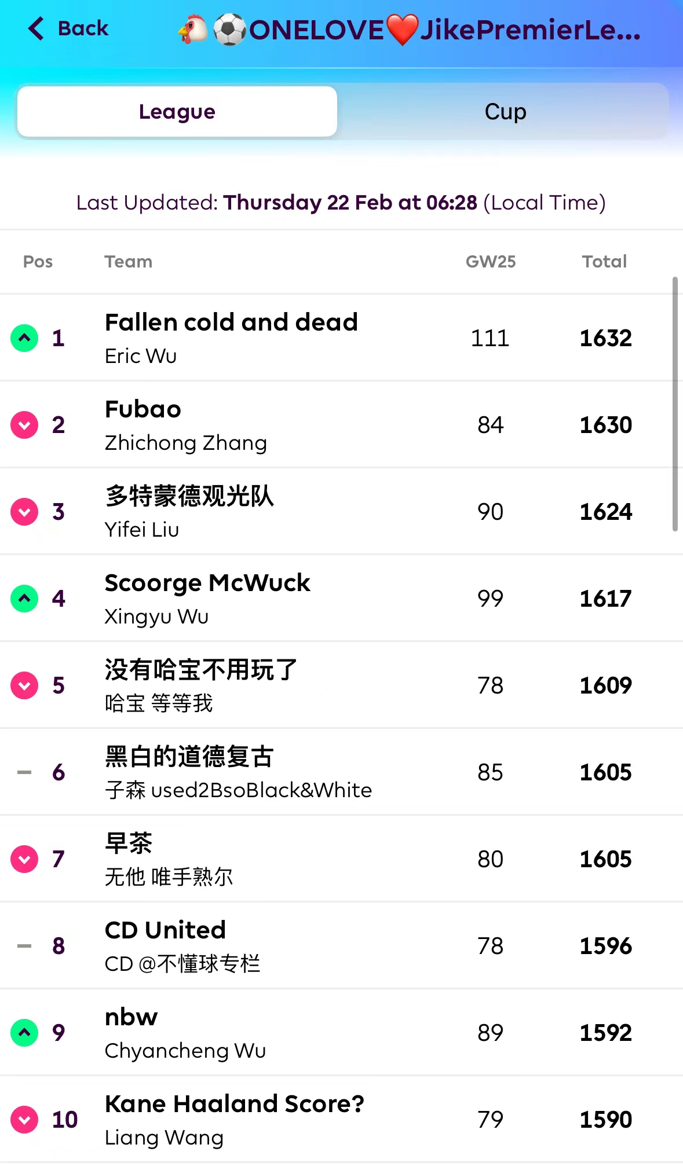This screenshot has width=683, height=1170.
Task: Switch to the Cup tab
Action: [x=505, y=112]
